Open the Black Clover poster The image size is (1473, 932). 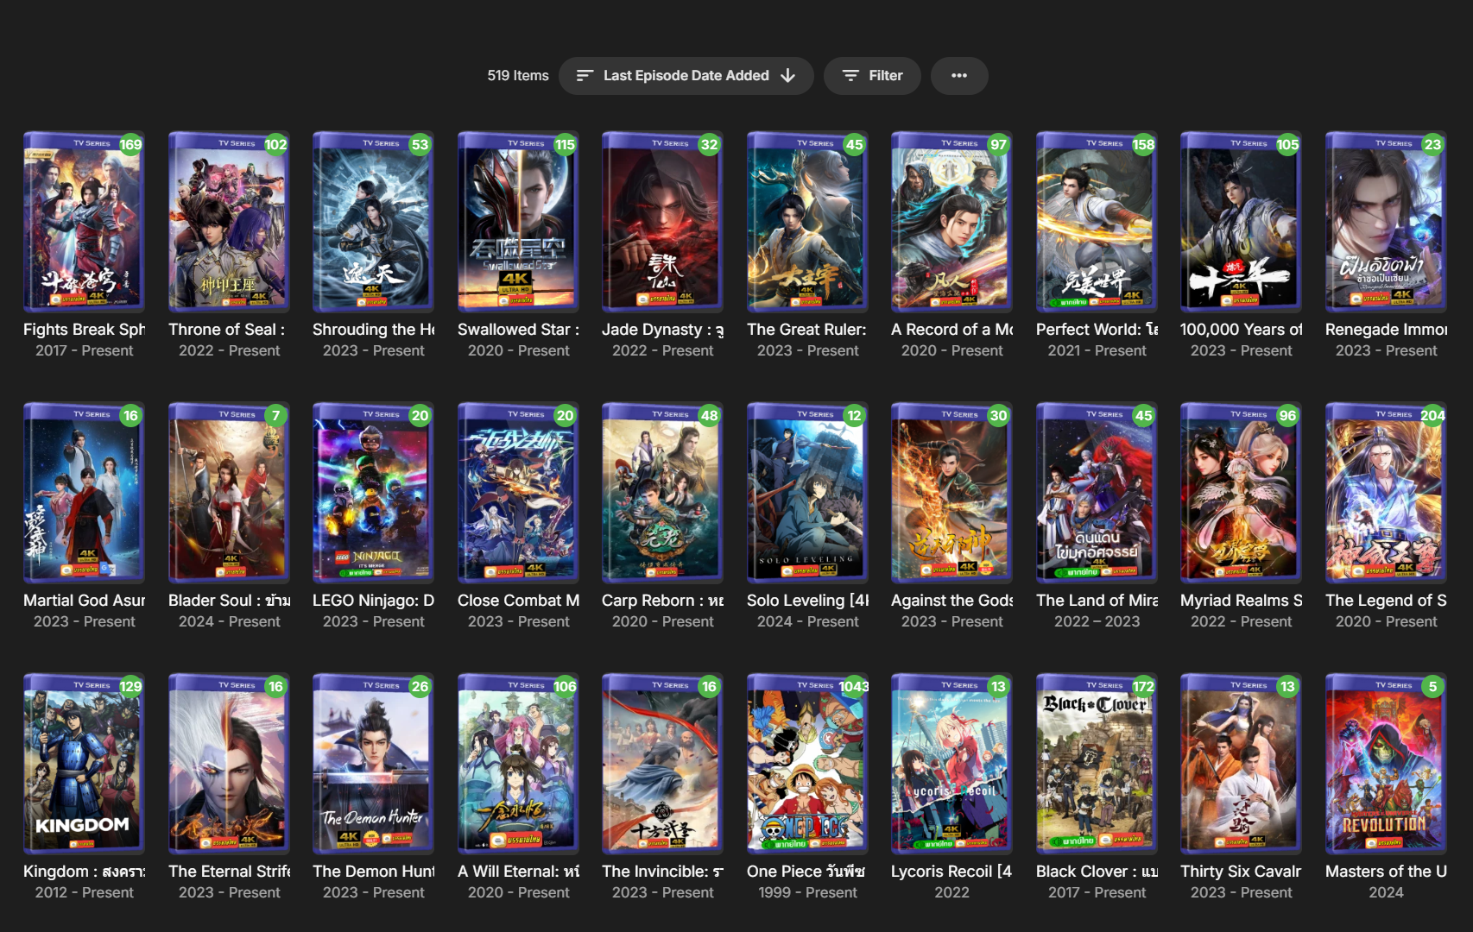tap(1097, 764)
